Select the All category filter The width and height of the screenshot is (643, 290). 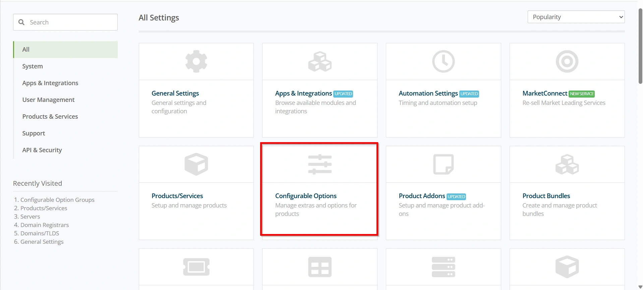click(65, 50)
